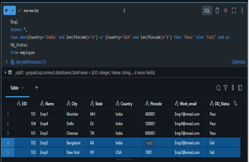Click the Delhi city cell
The width and height of the screenshot is (249, 162).
click(x=76, y=124)
